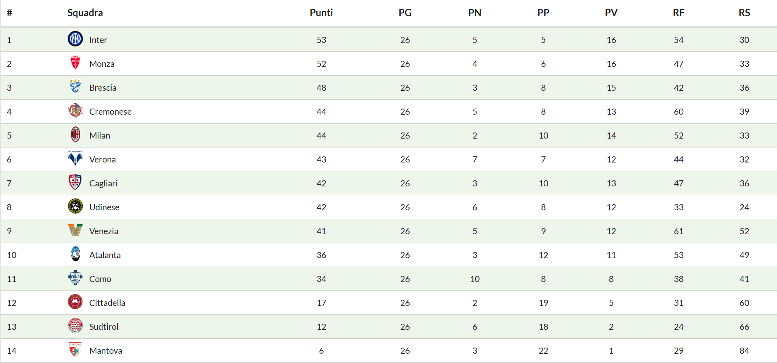Click the Udinese club badge
The width and height of the screenshot is (777, 363).
click(x=75, y=206)
